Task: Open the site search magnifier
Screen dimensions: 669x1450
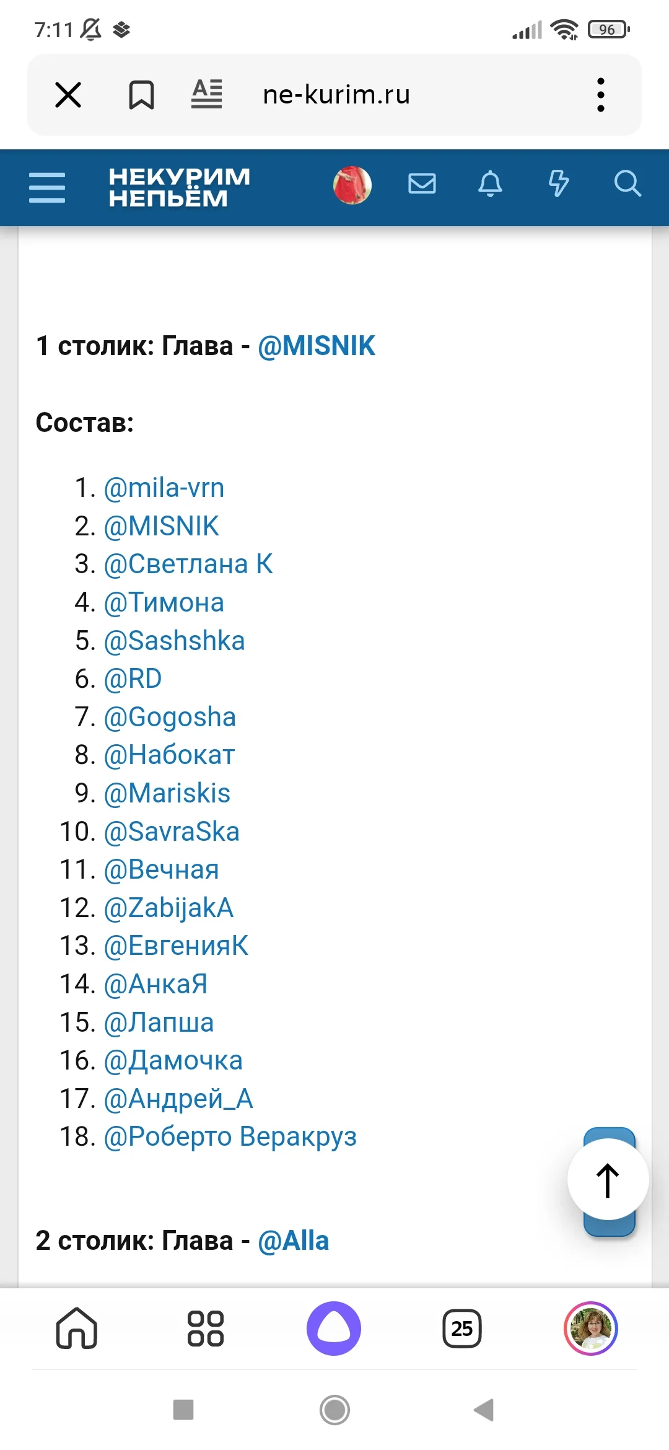Action: [x=627, y=184]
